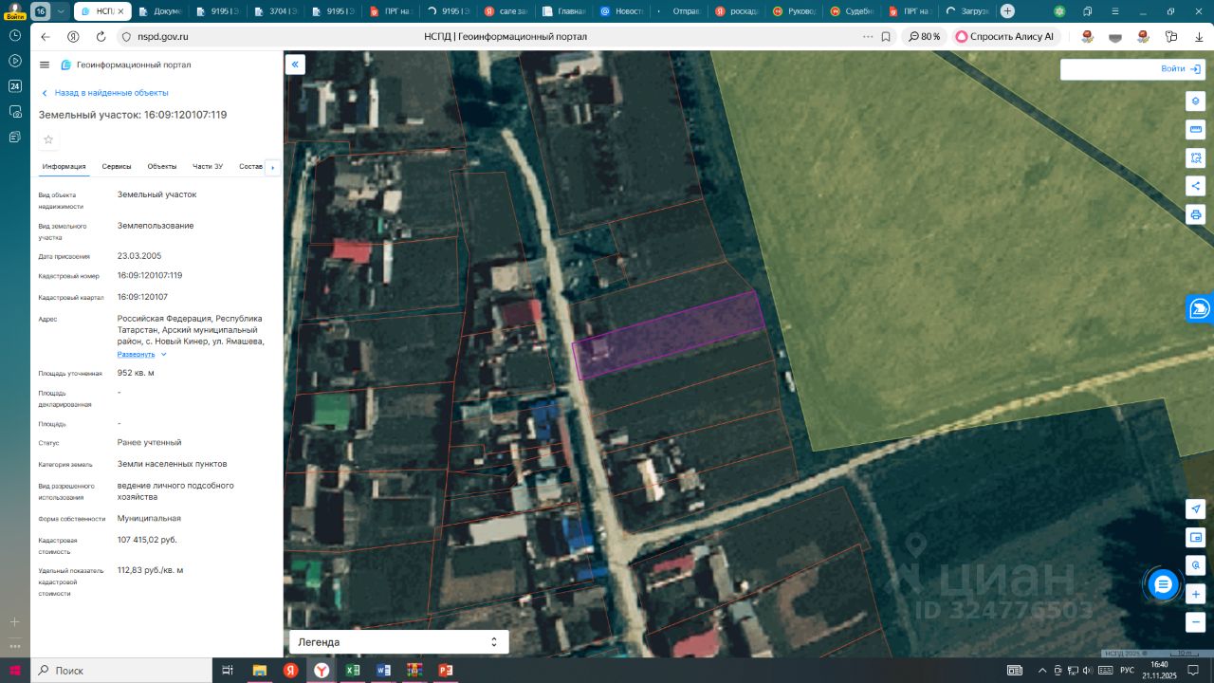Click the Войти login button on the map
The image size is (1214, 683).
(x=1181, y=69)
